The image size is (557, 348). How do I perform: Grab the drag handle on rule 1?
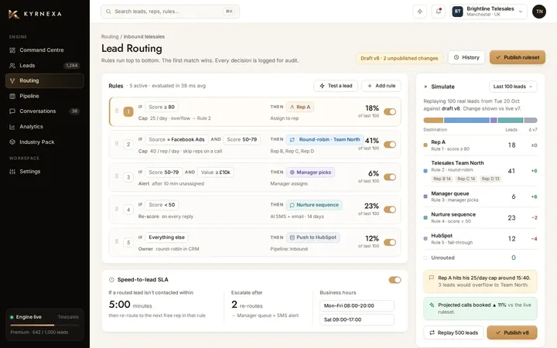[x=117, y=111]
